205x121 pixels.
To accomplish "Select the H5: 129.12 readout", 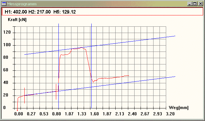I will (64, 12).
